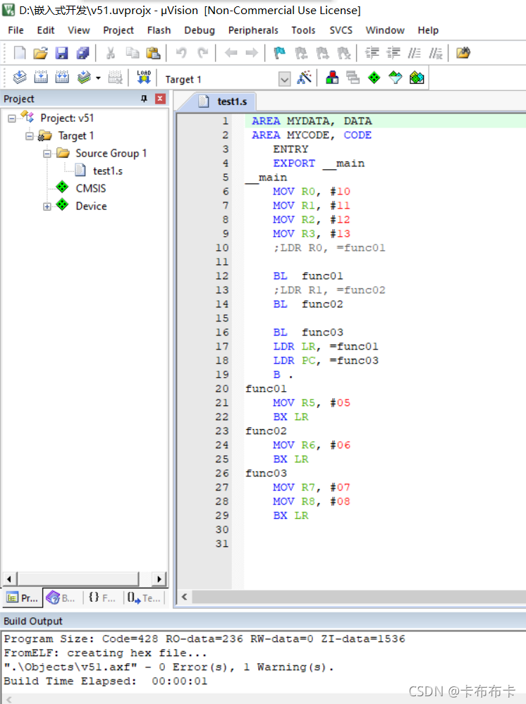
Task: Open the Help menu
Action: (x=427, y=30)
